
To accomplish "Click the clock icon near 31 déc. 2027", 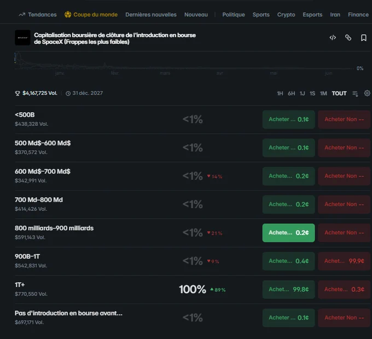I will (68, 93).
